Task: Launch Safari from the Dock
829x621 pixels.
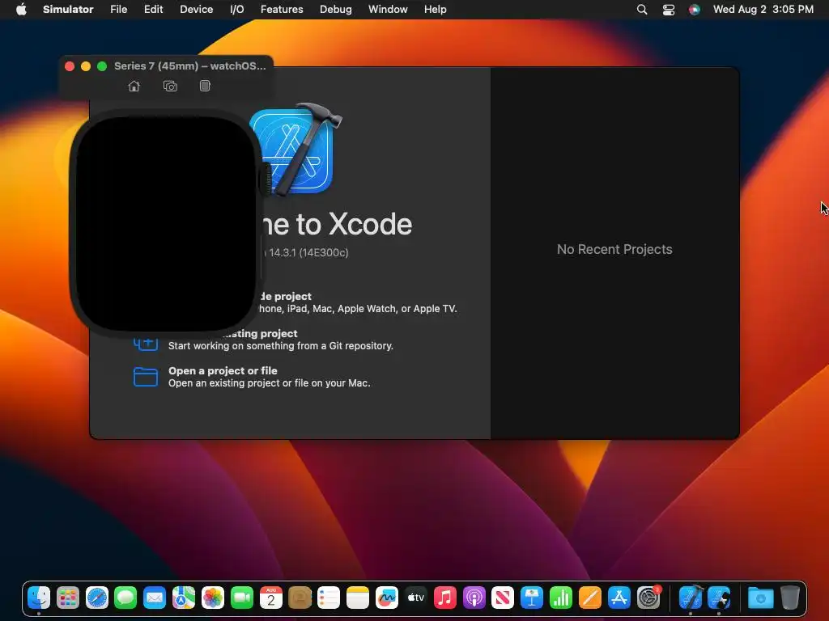Action: pyautogui.click(x=97, y=598)
